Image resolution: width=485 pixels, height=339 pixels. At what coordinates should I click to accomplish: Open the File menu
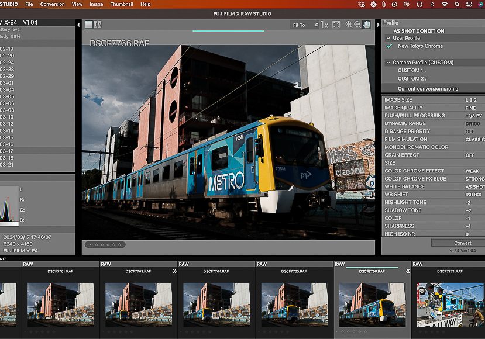[29, 4]
